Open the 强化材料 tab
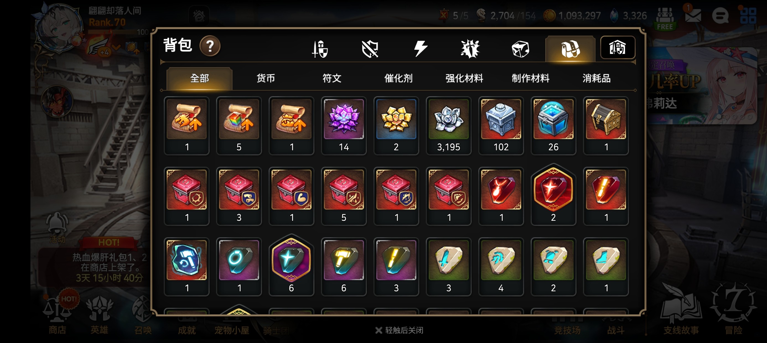The image size is (767, 343). coord(464,78)
